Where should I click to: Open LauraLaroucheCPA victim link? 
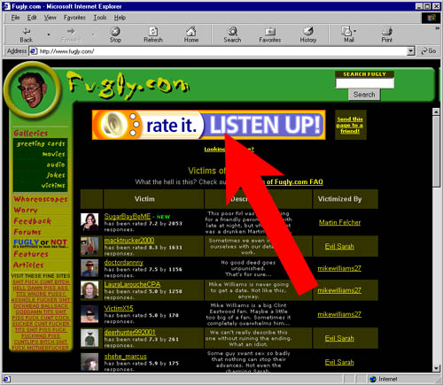tap(132, 284)
